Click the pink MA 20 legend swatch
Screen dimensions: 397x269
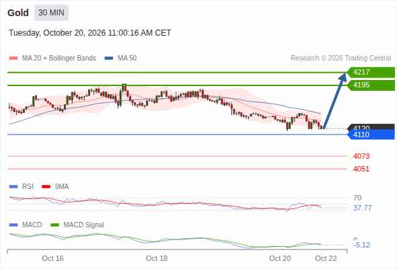tap(13, 59)
